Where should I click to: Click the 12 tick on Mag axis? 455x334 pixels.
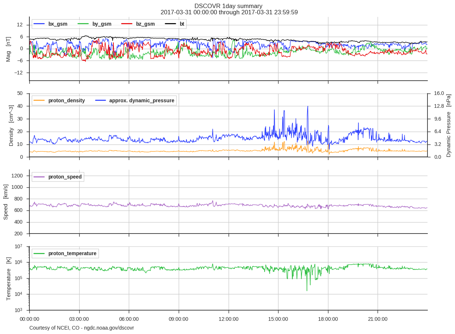pos(20,25)
